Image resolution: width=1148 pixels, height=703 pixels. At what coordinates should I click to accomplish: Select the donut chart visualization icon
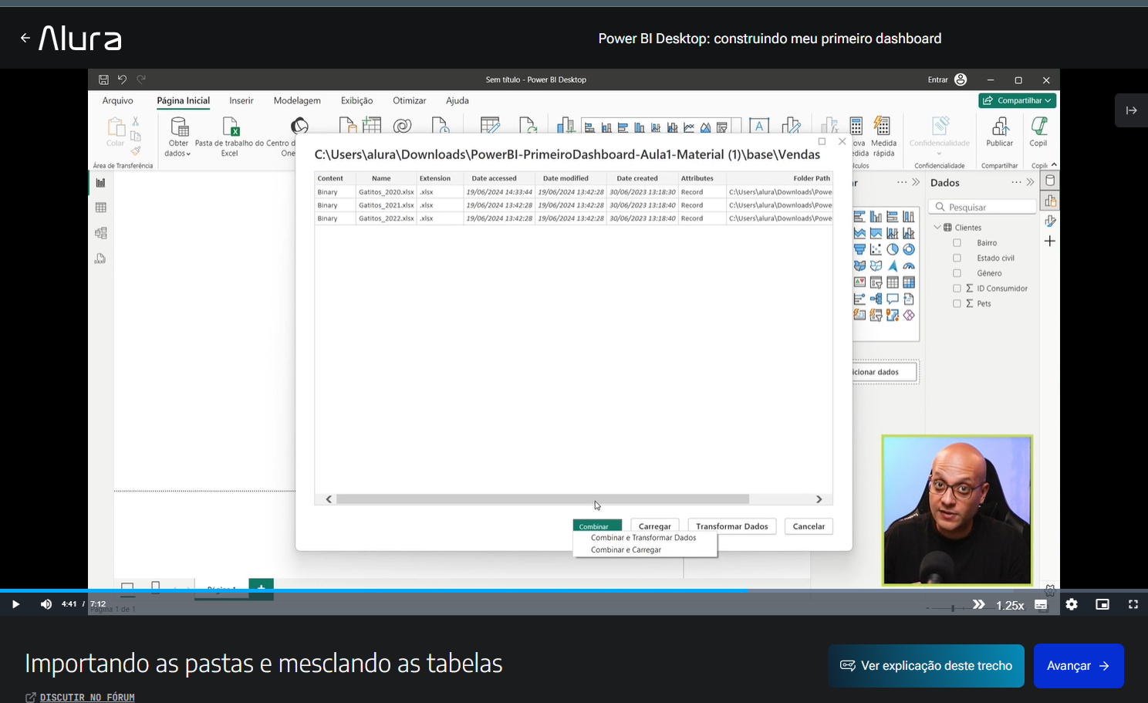[909, 249]
